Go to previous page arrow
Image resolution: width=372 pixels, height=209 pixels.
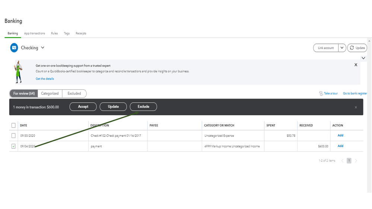(343, 161)
